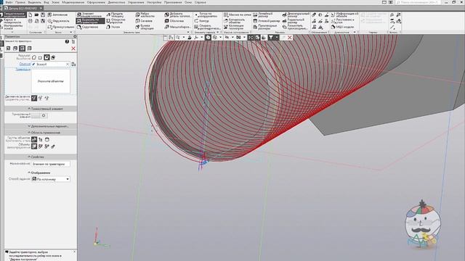
Task: Select third Движение сечения option
Action: click(x=46, y=98)
